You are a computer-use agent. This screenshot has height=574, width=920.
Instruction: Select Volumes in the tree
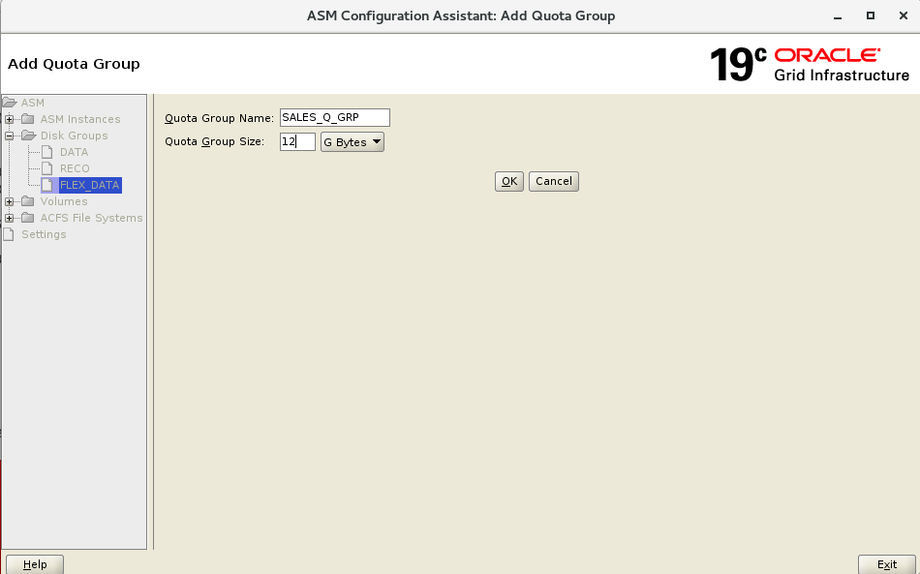pyautogui.click(x=63, y=201)
